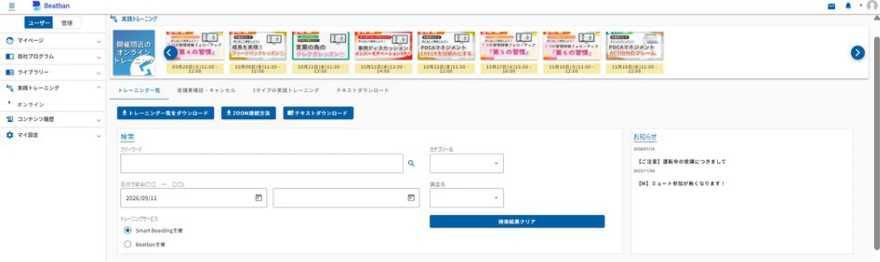The image size is (880, 262).
Task: Open the 営業の為の lesson thumbnail
Action: (x=320, y=46)
